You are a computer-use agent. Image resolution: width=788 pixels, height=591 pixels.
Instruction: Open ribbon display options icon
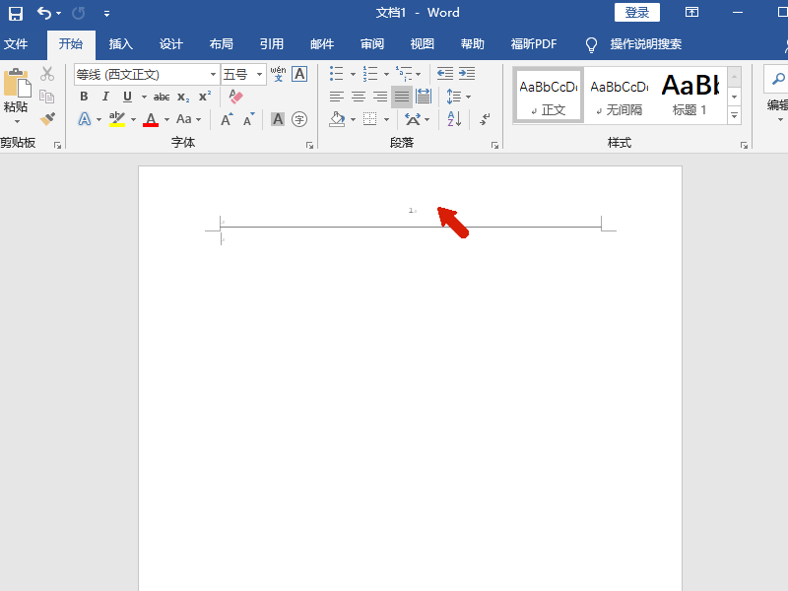tap(692, 12)
